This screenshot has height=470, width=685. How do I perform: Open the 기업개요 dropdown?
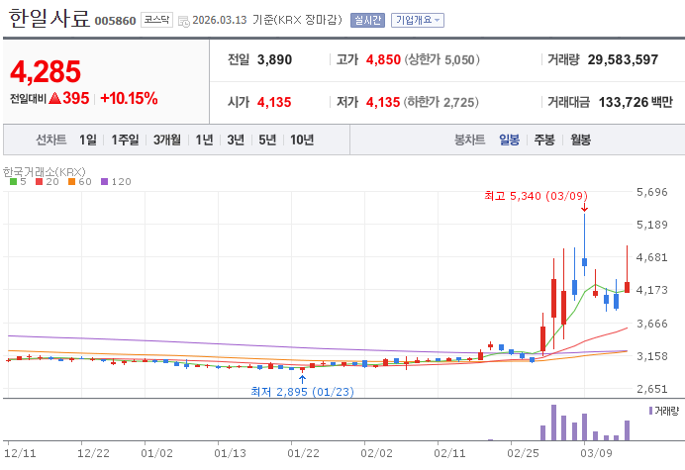(418, 20)
